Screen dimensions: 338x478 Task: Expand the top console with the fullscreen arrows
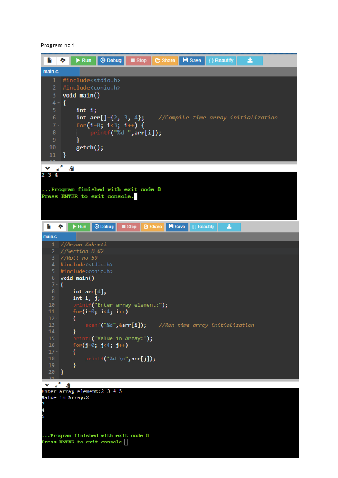click(59, 168)
